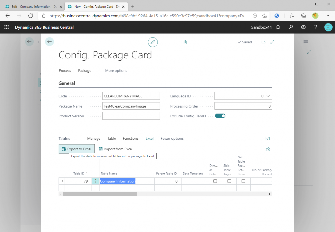The image size is (335, 232).
Task: Expand the card to full screen
Action: (x=272, y=42)
